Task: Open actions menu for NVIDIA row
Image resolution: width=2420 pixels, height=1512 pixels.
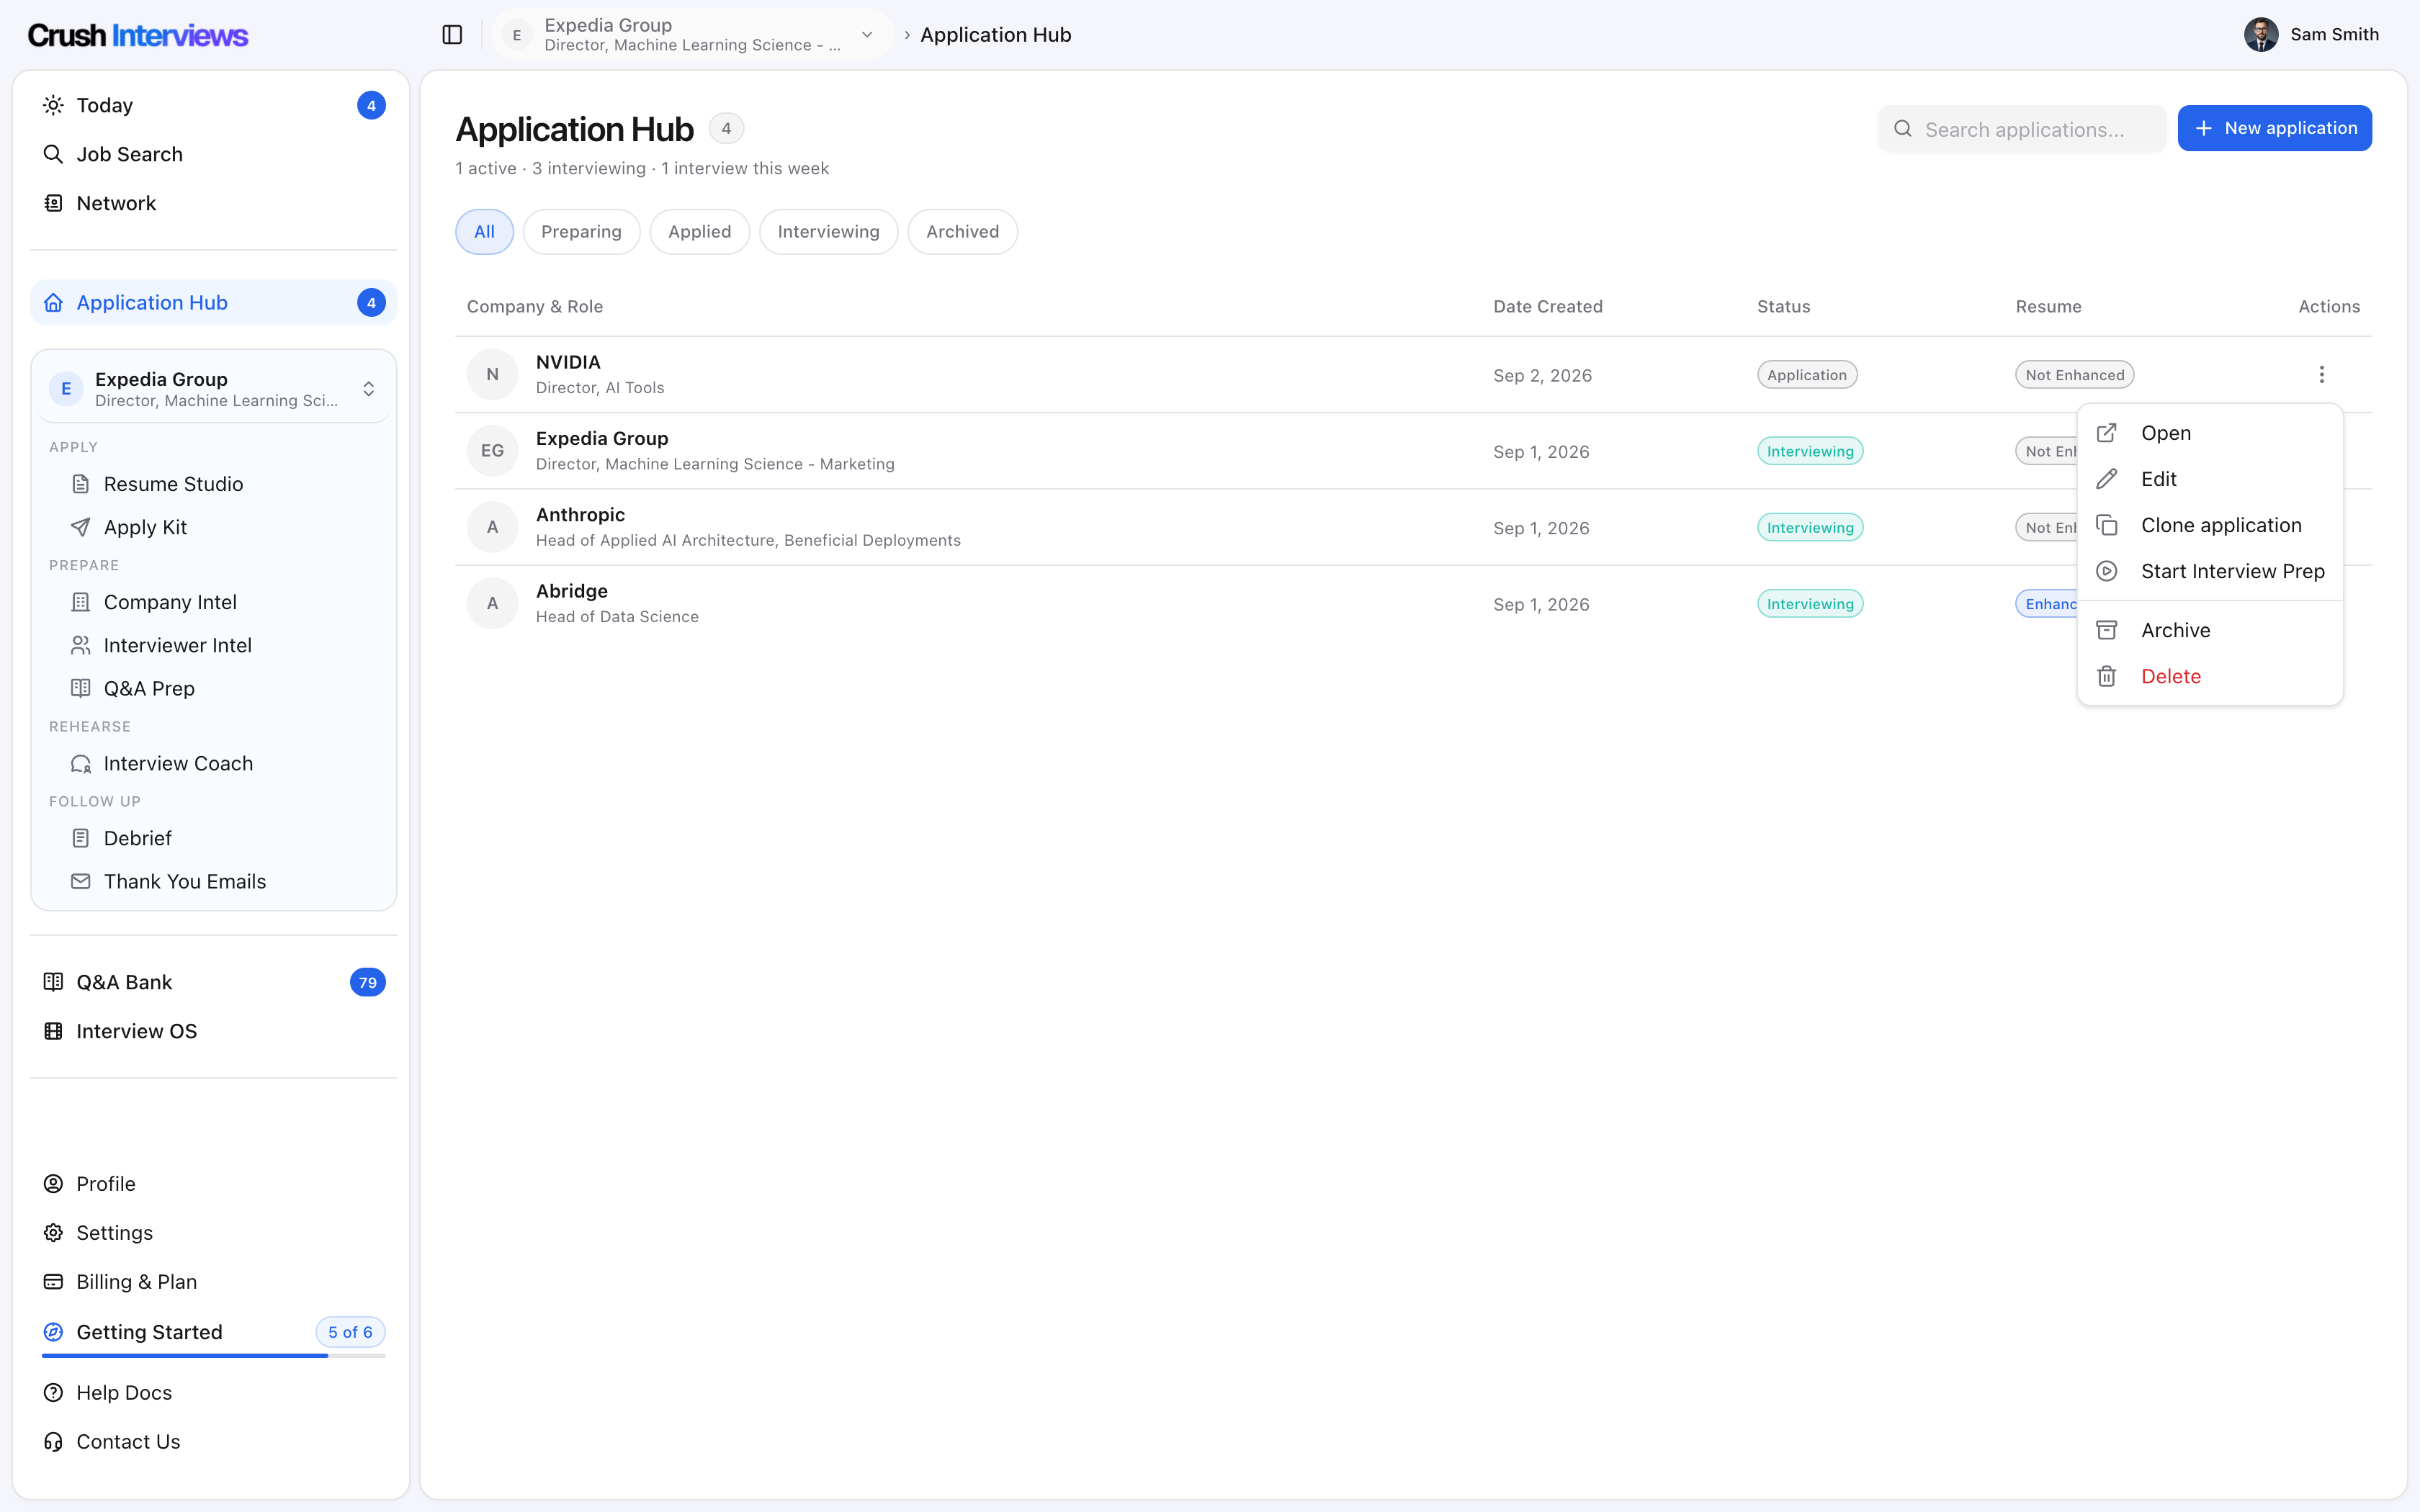Action: pos(2321,374)
